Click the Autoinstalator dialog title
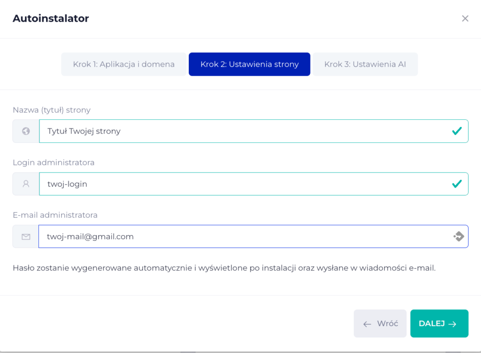 pos(51,19)
